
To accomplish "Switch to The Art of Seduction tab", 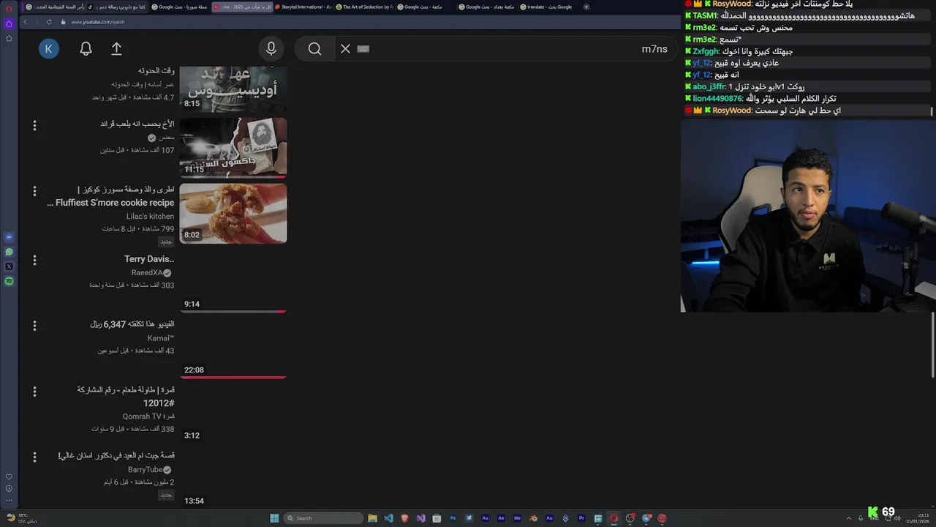I will [364, 7].
